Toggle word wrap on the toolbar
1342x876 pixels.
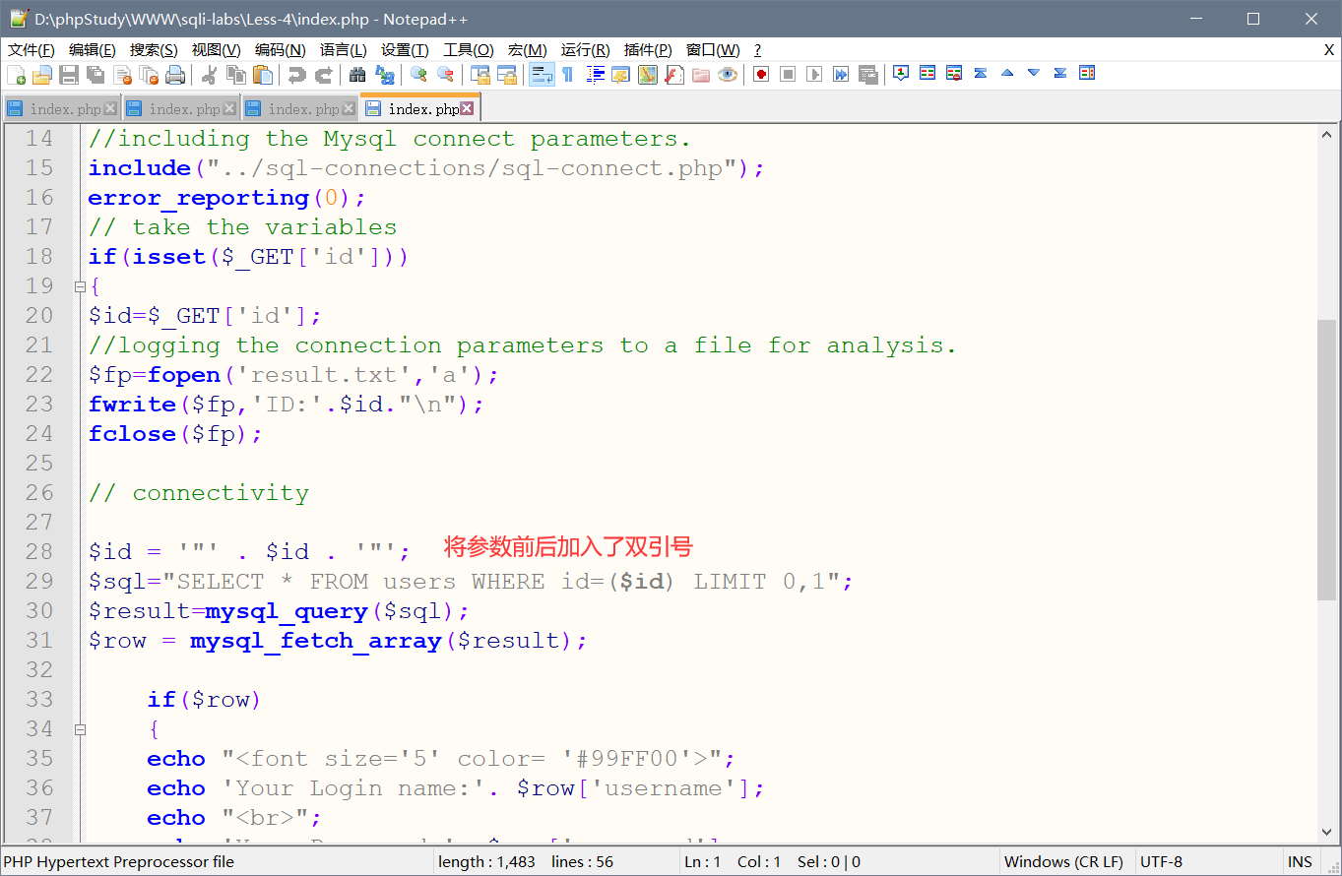point(541,74)
